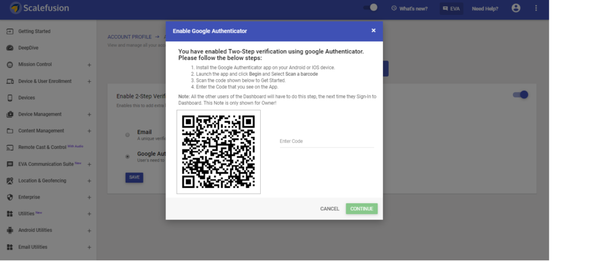607x262 pixels.
Task: Close the Enable Google Authenticator dialog
Action: (373, 31)
